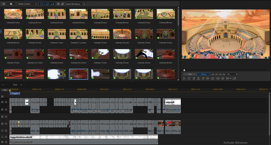Disable the video track with Colored clips

click(x=2, y=124)
